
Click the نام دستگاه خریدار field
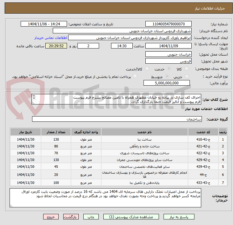click(x=122, y=31)
